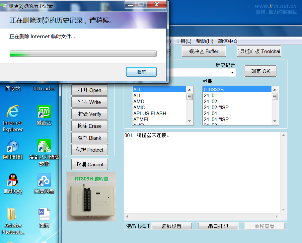Viewport: 302px width, 243px height.
Task: Select 24_02 #ISP in the model list
Action: tap(216, 108)
